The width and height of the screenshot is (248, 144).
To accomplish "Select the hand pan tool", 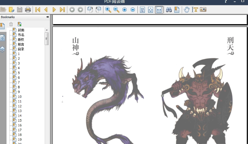I will pyautogui.click(x=187, y=10).
